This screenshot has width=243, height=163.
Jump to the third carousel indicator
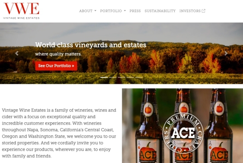pyautogui.click(x=121, y=77)
